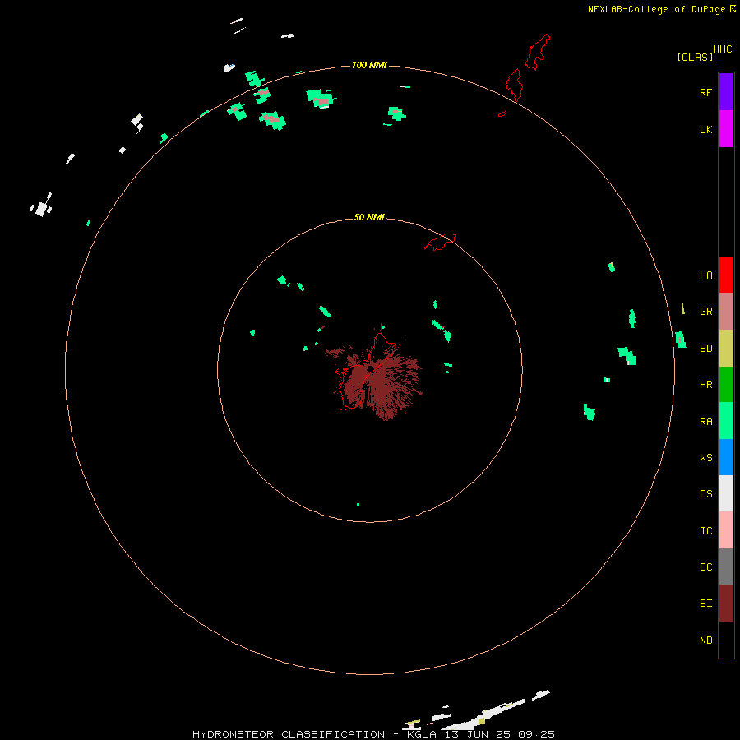740x740 pixels.
Task: Click the GR legend label
Action: [x=705, y=312]
